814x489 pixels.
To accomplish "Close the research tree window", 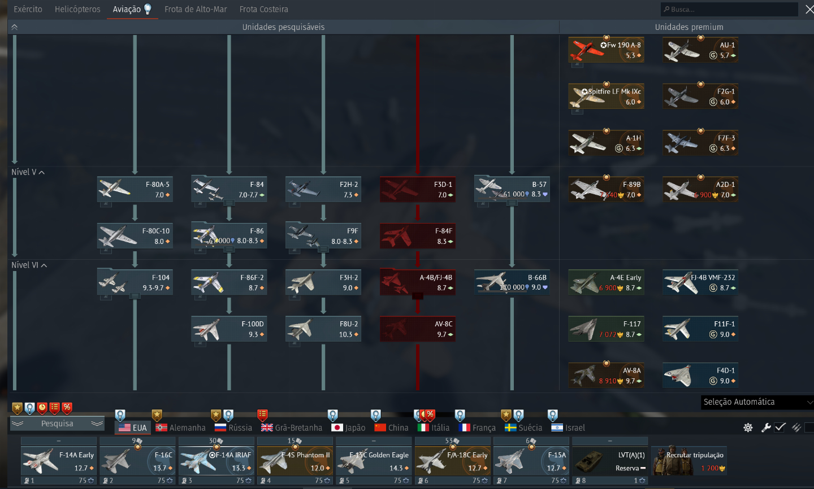I will coord(809,10).
